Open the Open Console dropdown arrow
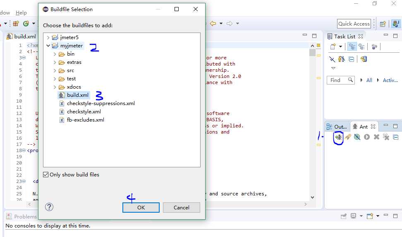This screenshot has height=237, width=402. point(378,216)
